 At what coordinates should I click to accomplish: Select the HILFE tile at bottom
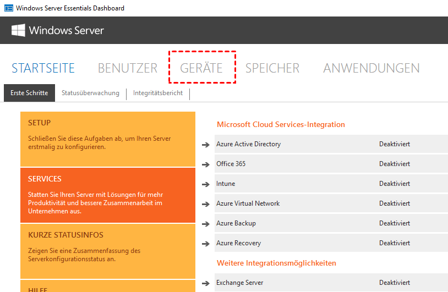pyautogui.click(x=108, y=286)
